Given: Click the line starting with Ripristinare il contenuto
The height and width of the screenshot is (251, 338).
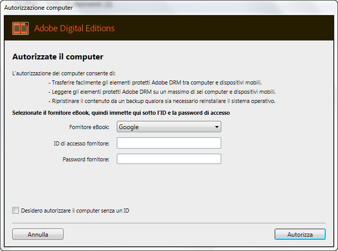Looking at the screenshot, I should [162, 101].
